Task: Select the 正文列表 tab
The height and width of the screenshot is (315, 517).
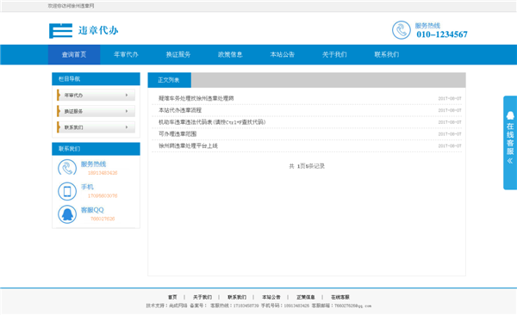Action: (x=169, y=80)
